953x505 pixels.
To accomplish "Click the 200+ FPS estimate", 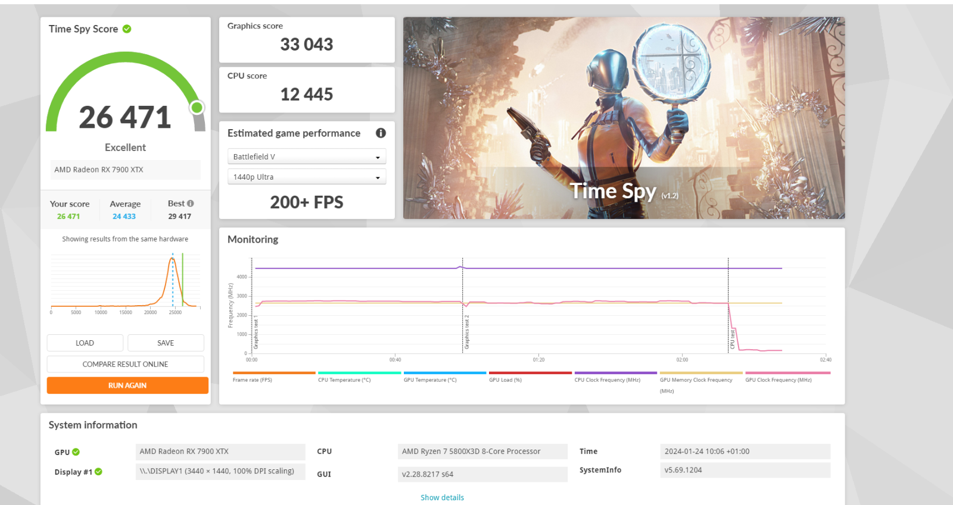I will (x=307, y=202).
